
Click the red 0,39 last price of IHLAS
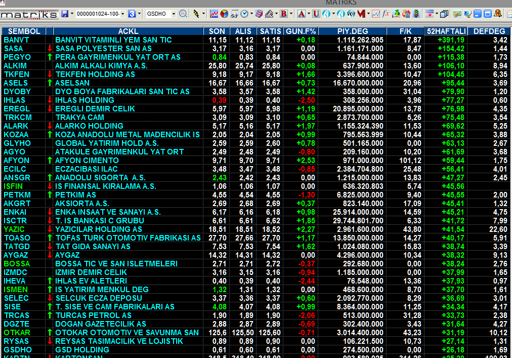click(220, 100)
